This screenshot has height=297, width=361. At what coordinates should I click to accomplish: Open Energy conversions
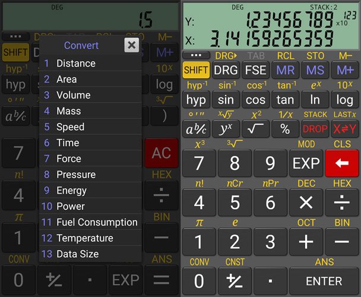90,191
